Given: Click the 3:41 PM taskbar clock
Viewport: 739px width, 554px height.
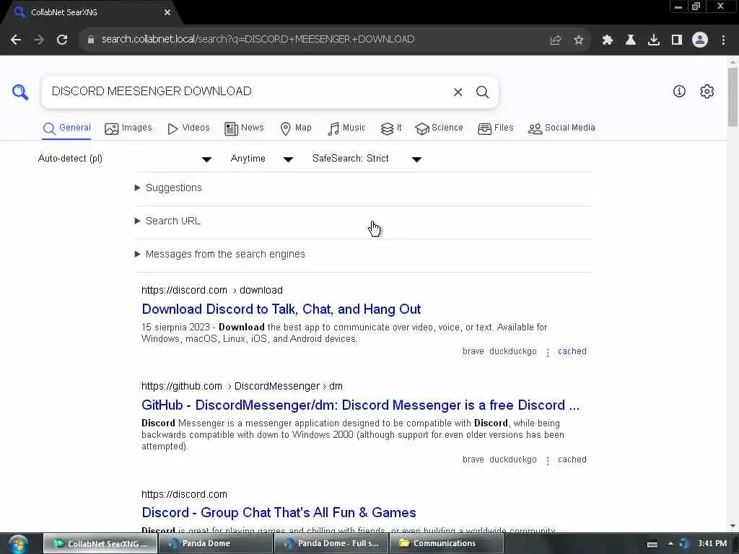Looking at the screenshot, I should 712,544.
